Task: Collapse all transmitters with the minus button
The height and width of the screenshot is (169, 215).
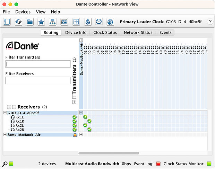Action: point(74,97)
